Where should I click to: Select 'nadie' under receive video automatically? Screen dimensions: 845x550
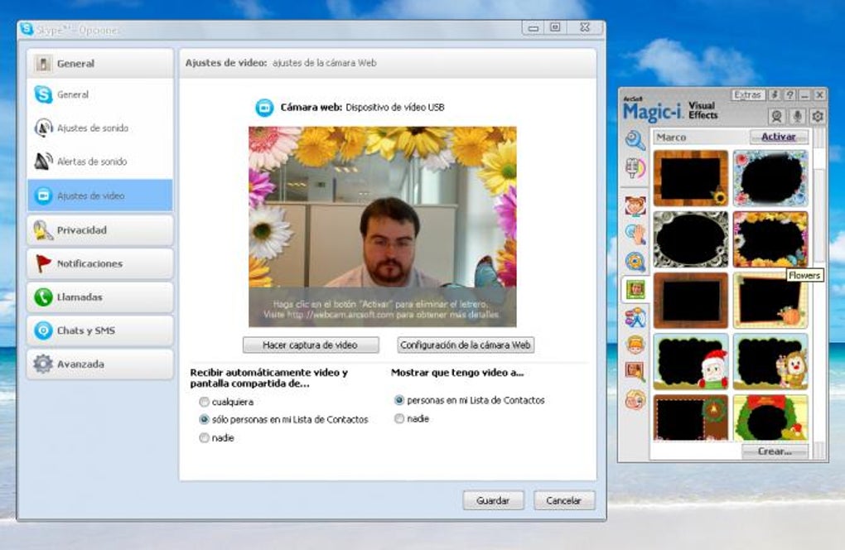point(205,438)
